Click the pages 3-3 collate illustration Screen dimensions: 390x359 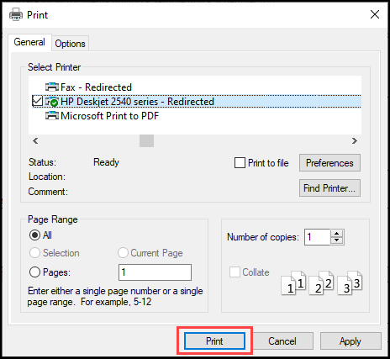(350, 282)
